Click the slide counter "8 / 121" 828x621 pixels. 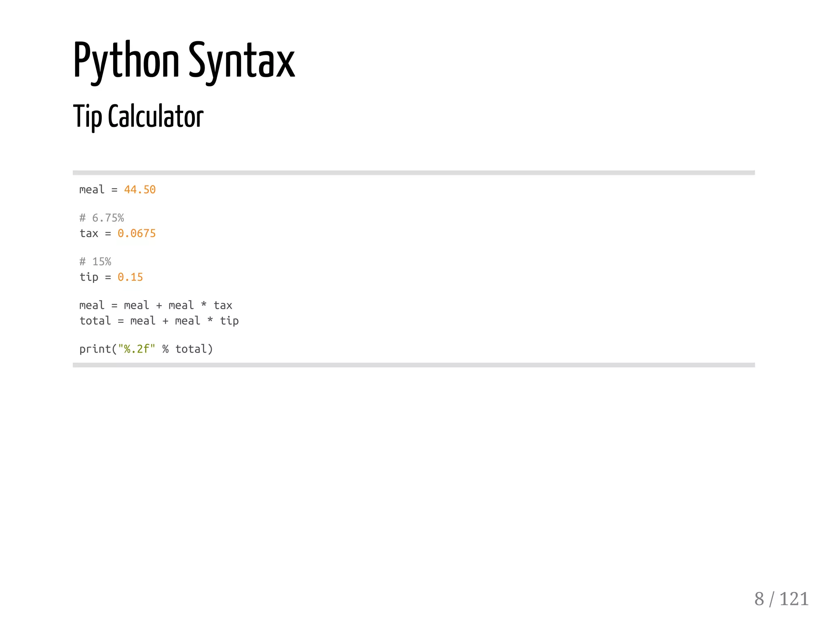click(781, 599)
